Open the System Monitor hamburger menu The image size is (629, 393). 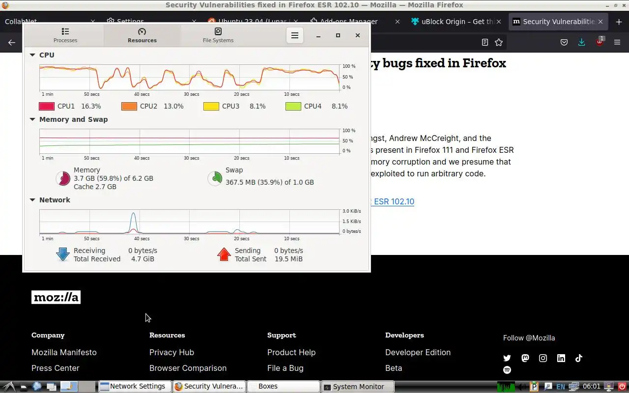click(x=295, y=35)
